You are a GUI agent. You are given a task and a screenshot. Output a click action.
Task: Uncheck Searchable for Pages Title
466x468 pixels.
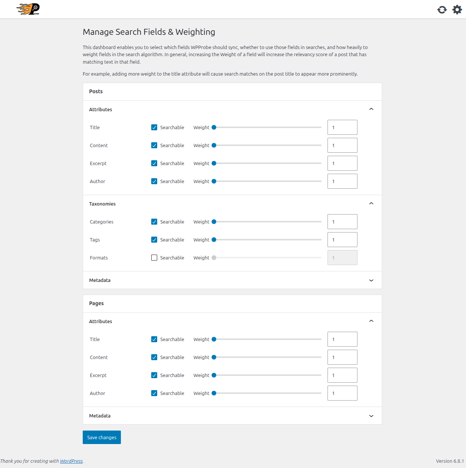click(154, 339)
